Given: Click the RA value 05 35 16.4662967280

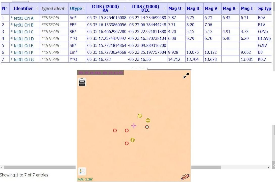Looking at the screenshot, I should [107, 32].
